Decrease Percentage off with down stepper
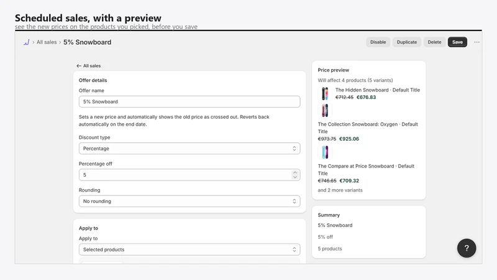 [295, 177]
